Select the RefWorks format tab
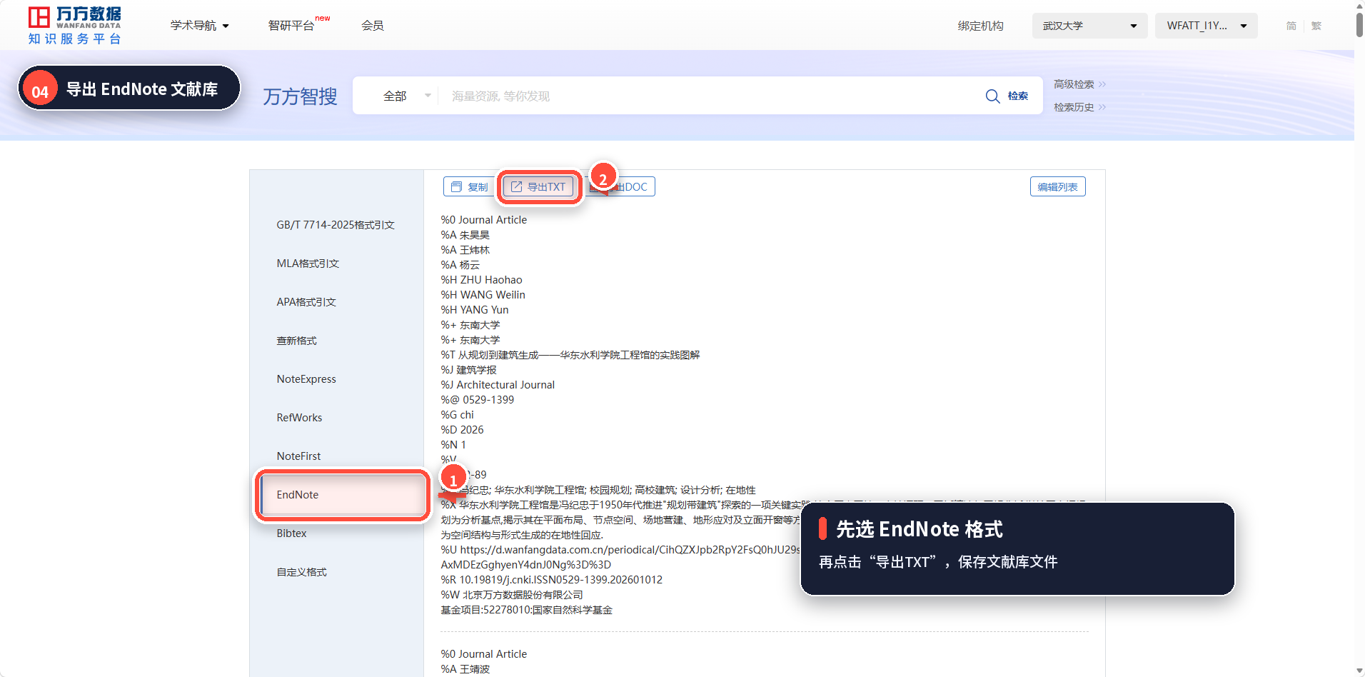The height and width of the screenshot is (677, 1365). [299, 418]
